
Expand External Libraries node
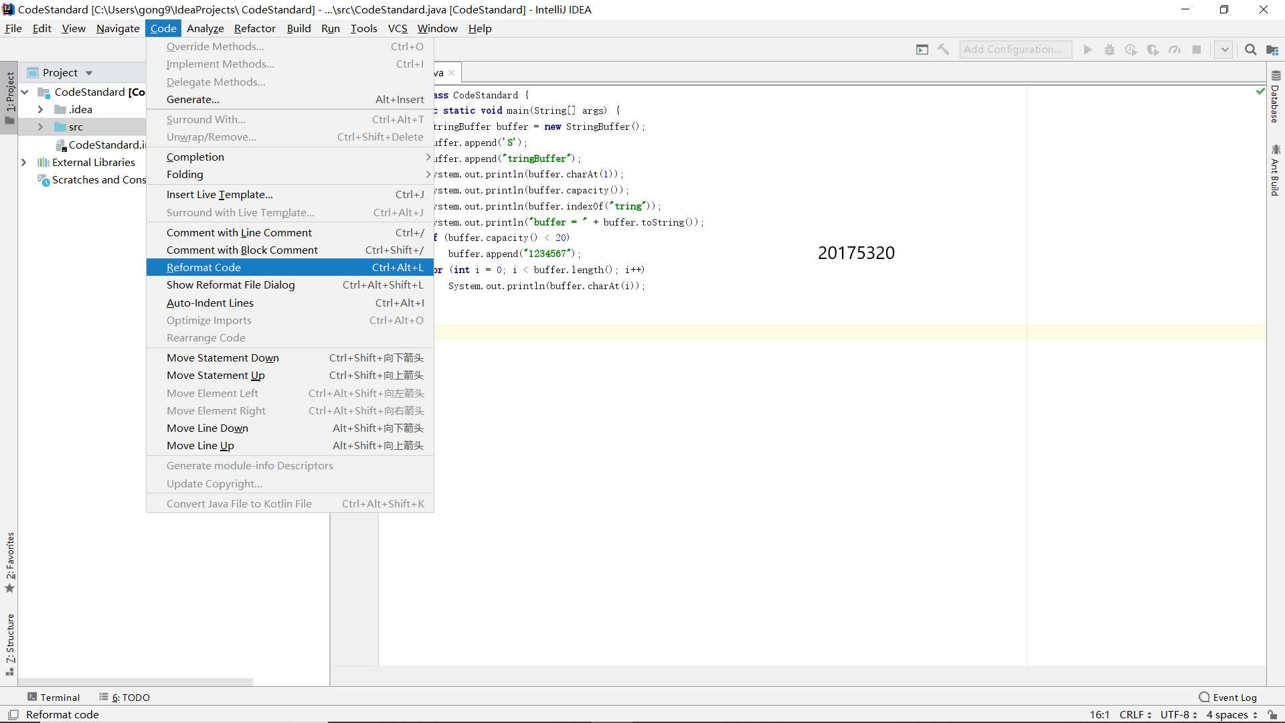[23, 162]
